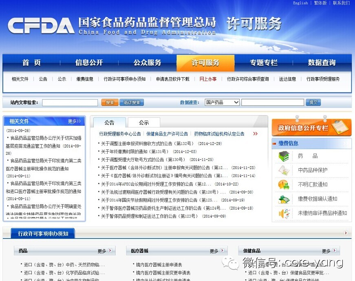Viewport: 355px width, 281px height.
Task: Click the money icon beside 缴费收据确认通知
Action: click(x=284, y=199)
